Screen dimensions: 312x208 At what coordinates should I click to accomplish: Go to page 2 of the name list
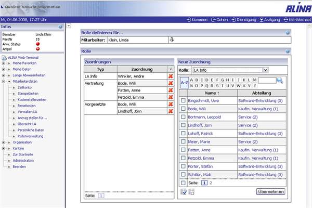(211, 183)
